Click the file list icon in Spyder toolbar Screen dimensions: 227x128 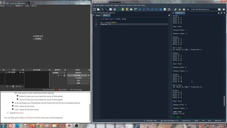[110, 10]
